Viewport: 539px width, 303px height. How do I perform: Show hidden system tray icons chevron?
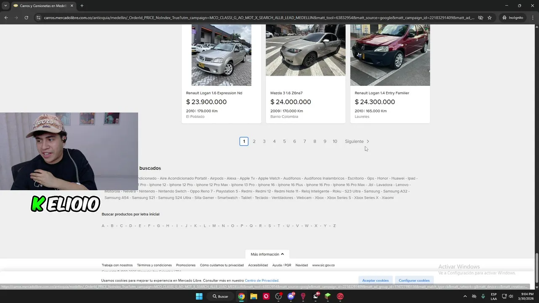click(465, 296)
